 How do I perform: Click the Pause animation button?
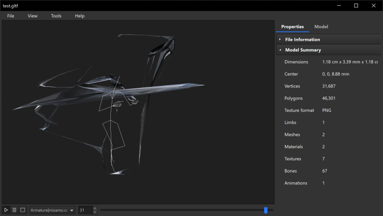tap(14, 210)
